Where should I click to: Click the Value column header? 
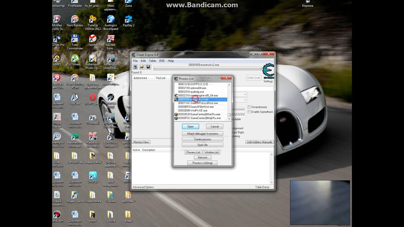[161, 78]
